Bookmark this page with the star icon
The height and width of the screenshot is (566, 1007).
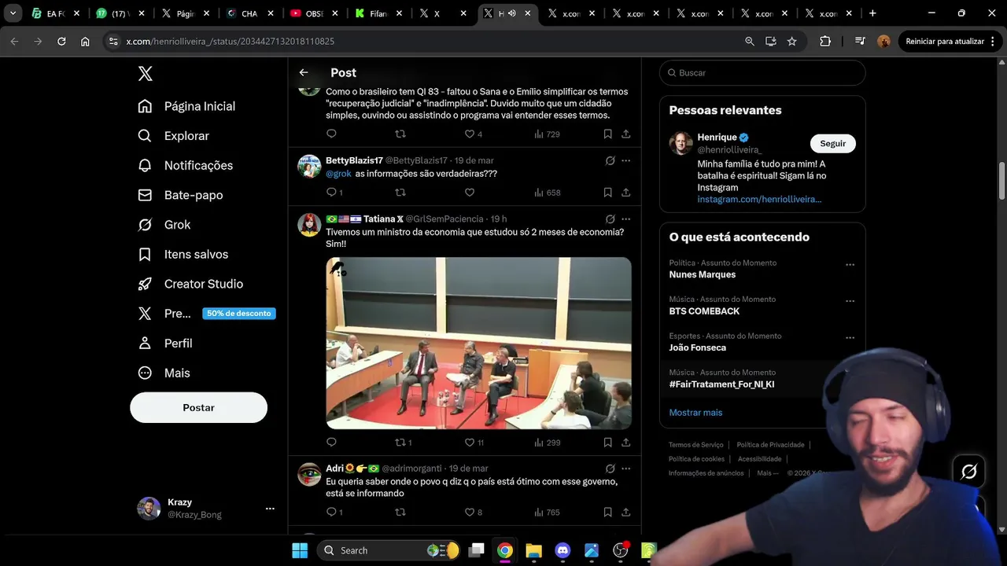[792, 42]
